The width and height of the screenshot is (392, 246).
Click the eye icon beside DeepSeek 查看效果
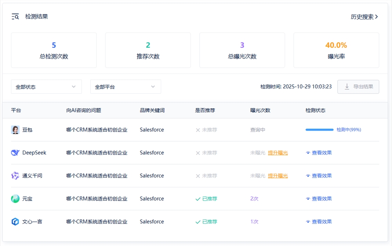(x=308, y=153)
